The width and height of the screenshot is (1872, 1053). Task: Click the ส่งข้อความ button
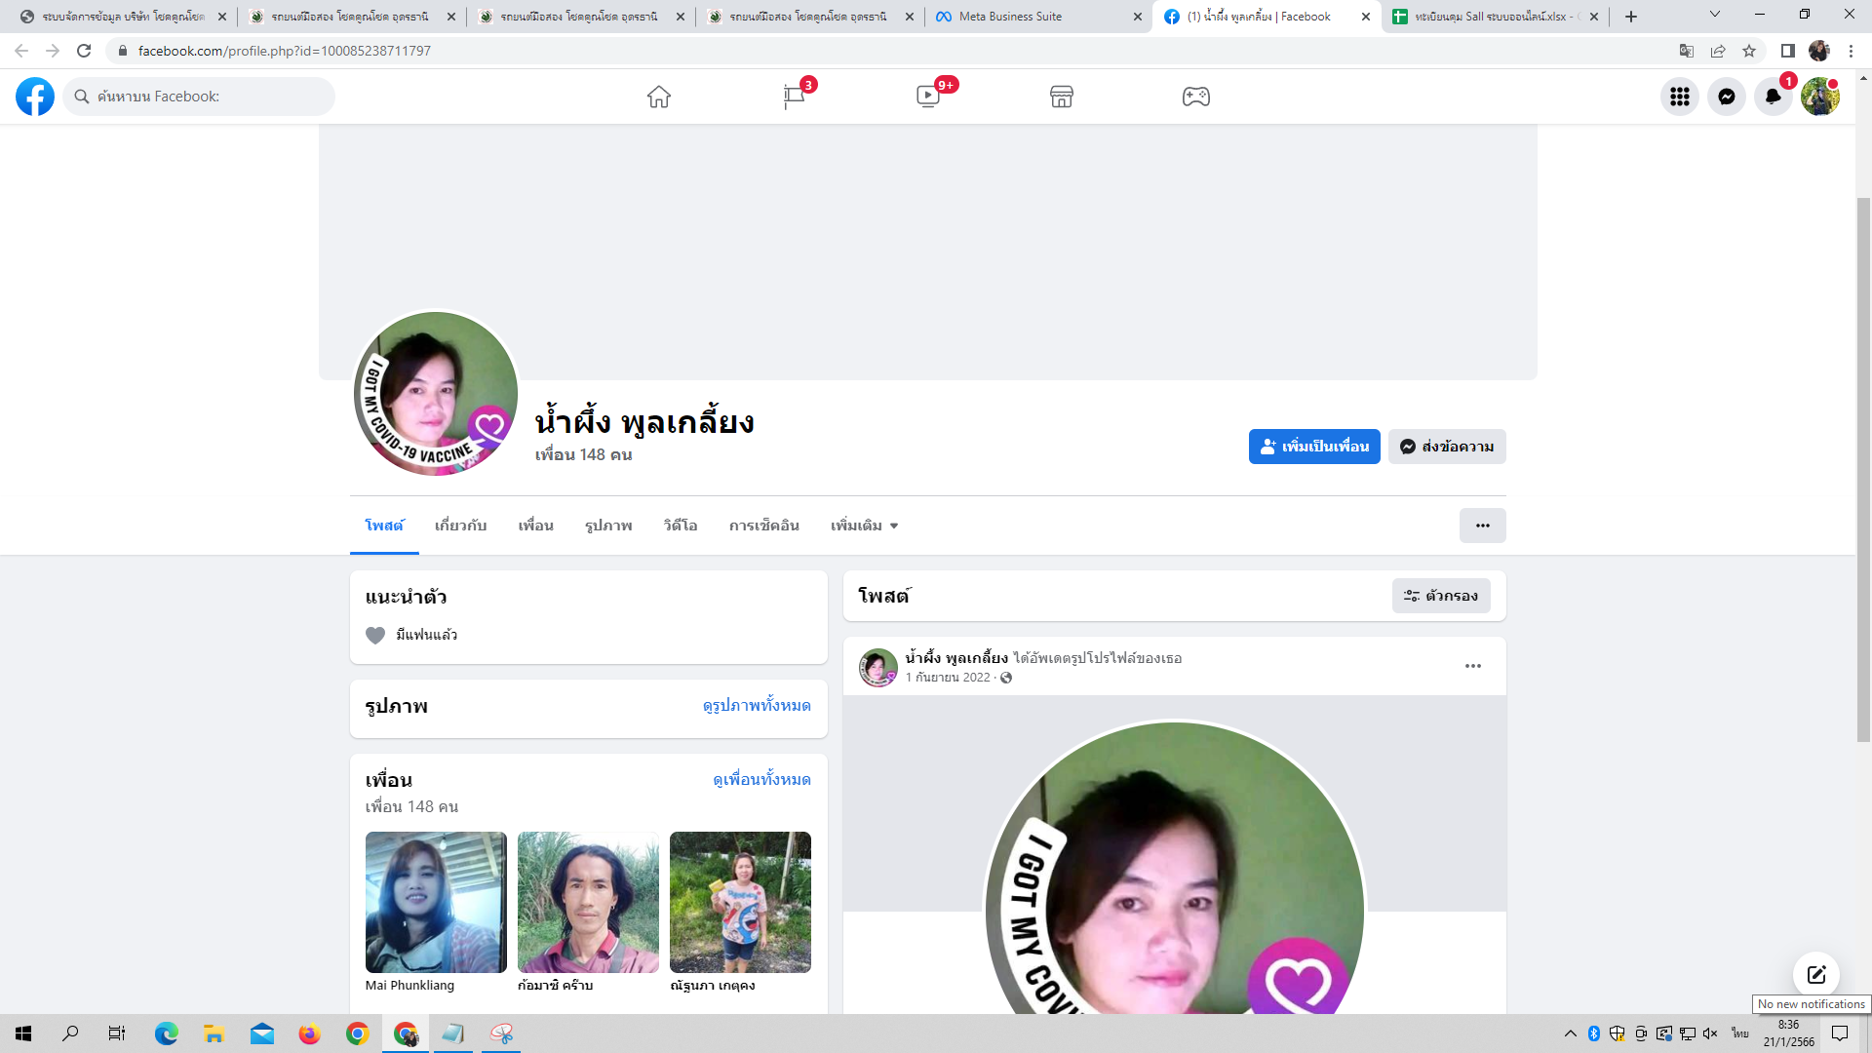point(1447,447)
